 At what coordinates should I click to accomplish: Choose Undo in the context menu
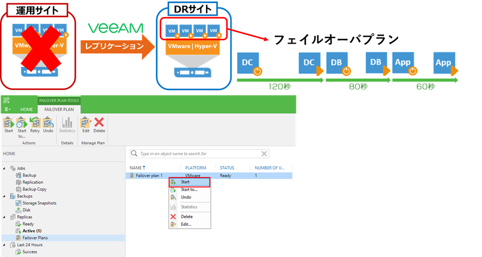click(x=190, y=197)
